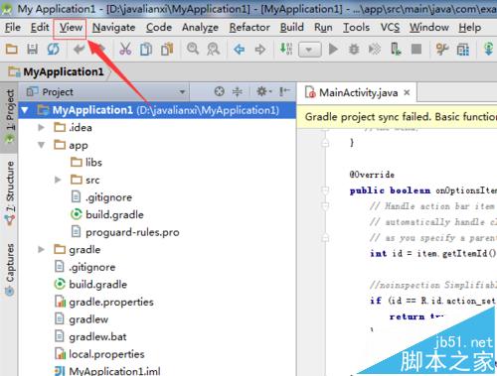
Task: Select the gradlew file without extension
Action: [82, 319]
